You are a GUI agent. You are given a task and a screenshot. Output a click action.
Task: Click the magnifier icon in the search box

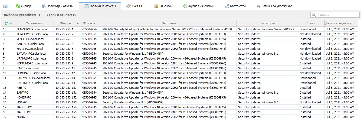[x=314, y=15]
